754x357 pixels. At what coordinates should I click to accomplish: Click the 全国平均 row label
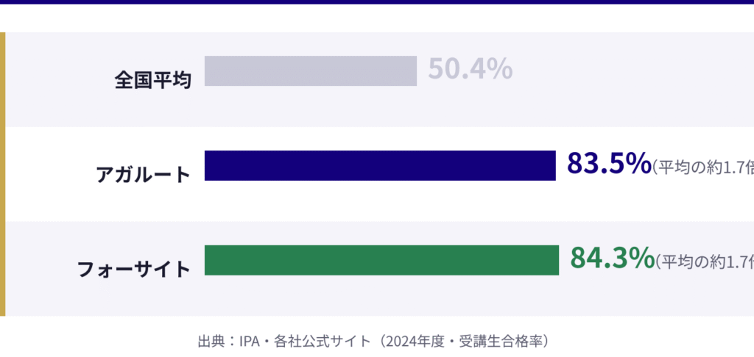[153, 79]
